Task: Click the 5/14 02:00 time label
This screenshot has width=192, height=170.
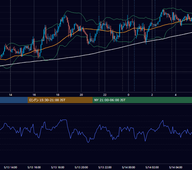Action: [x=152, y=167]
